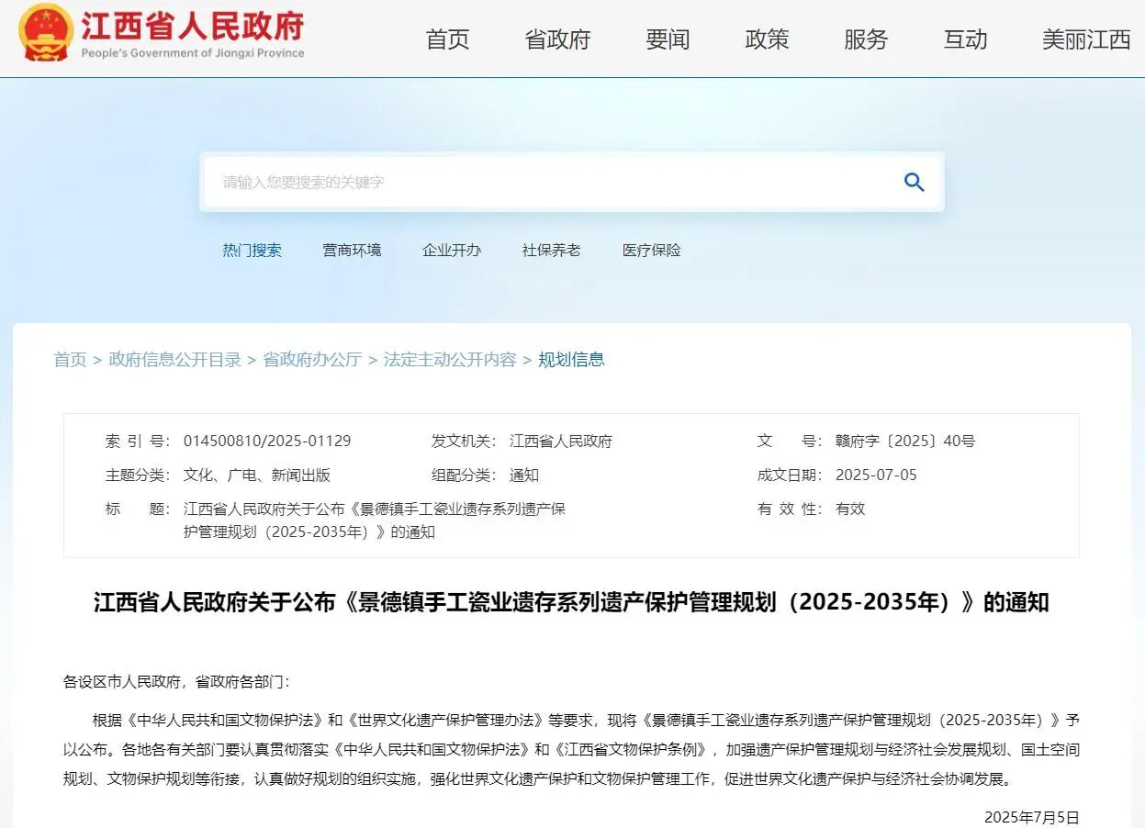Open the 首页 navigation menu item

point(447,39)
